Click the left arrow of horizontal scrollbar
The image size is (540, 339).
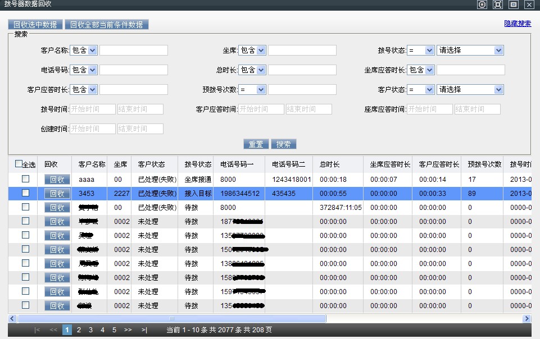pos(12,318)
